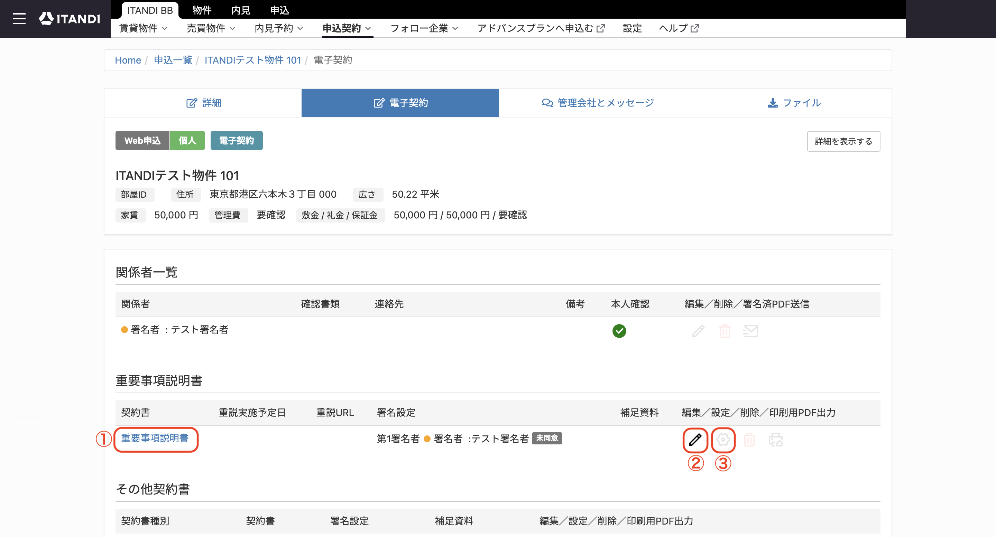Switch to 物件 top tab
The image size is (996, 537).
(202, 10)
